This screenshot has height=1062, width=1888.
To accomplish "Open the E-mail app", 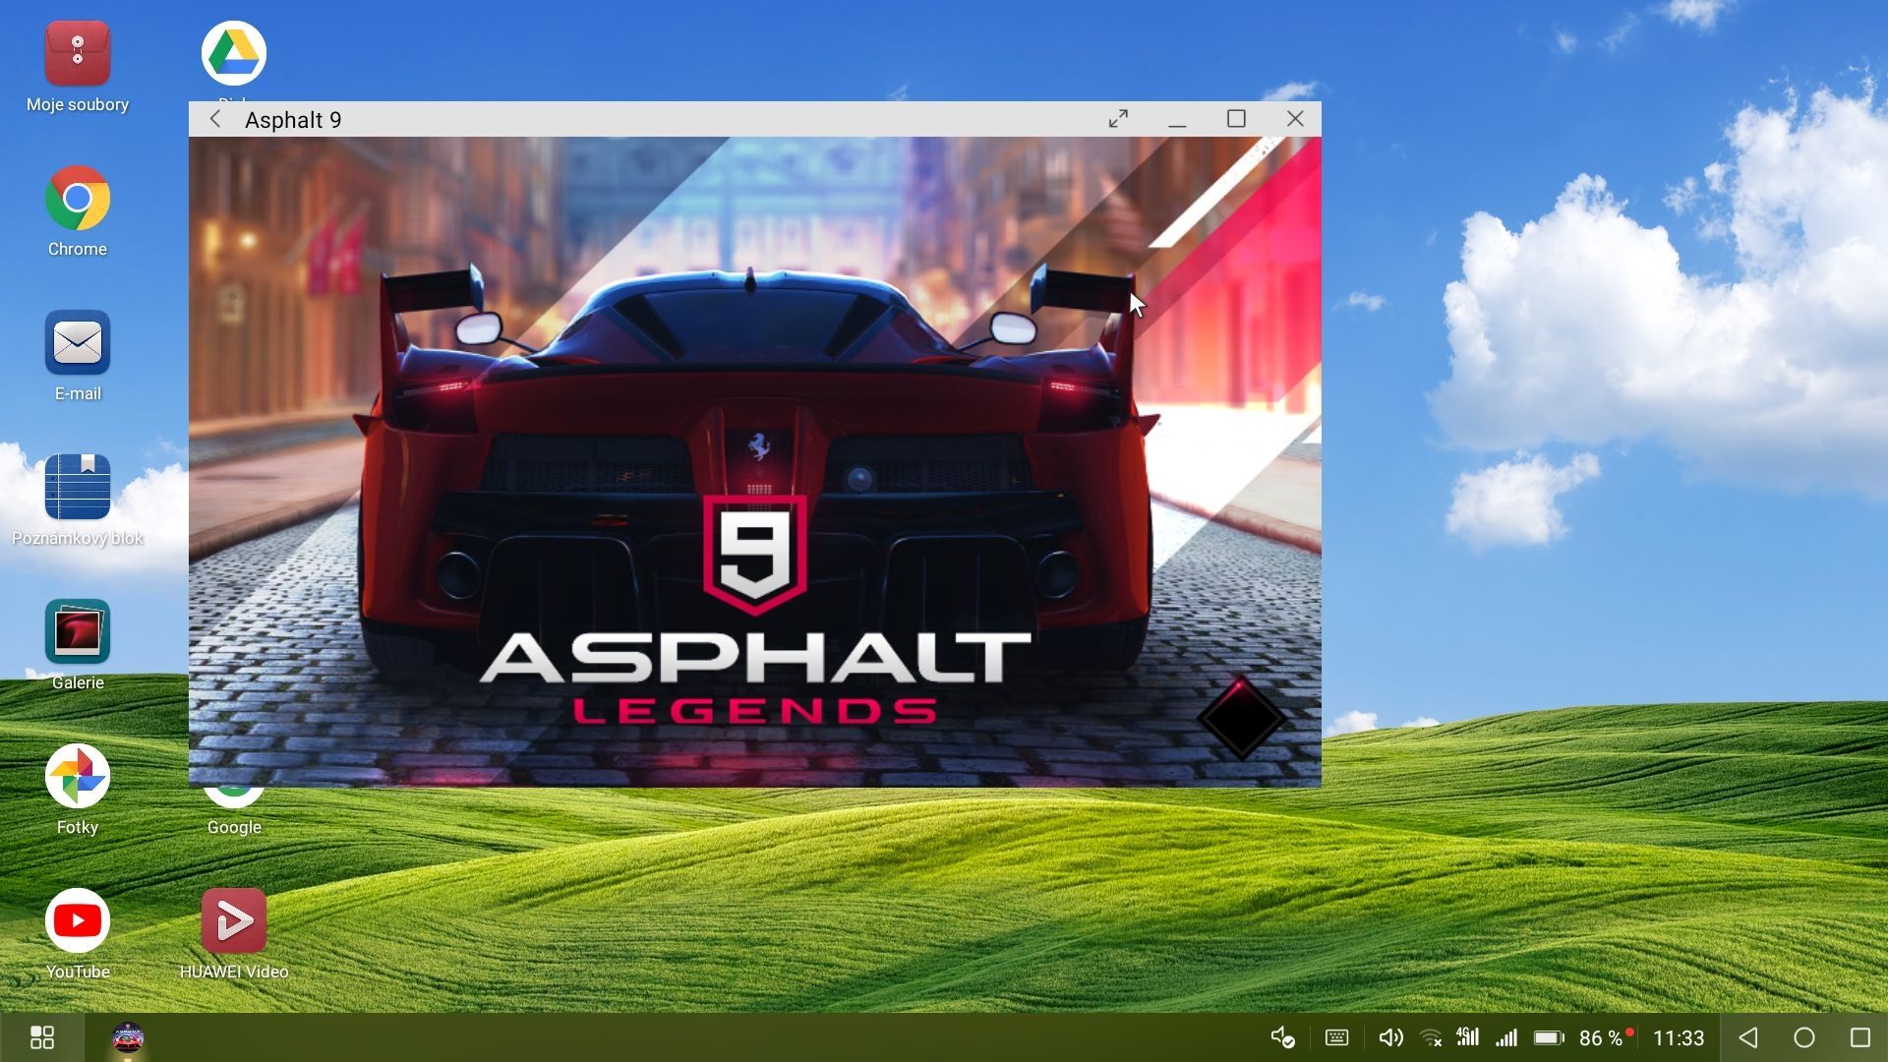I will [x=77, y=343].
